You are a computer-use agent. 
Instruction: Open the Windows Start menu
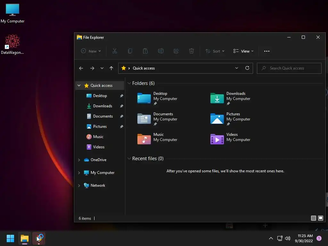(x=10, y=238)
